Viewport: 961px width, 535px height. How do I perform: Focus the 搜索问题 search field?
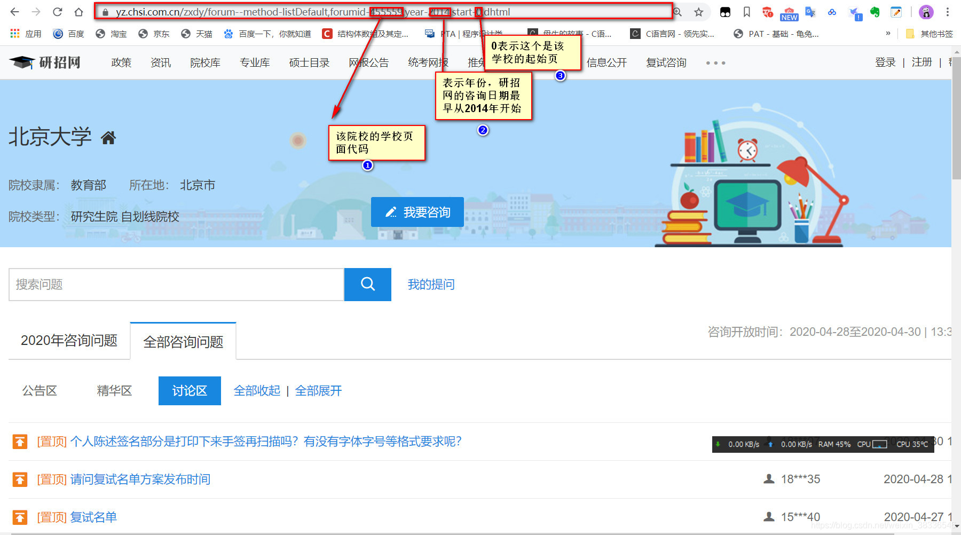(176, 285)
